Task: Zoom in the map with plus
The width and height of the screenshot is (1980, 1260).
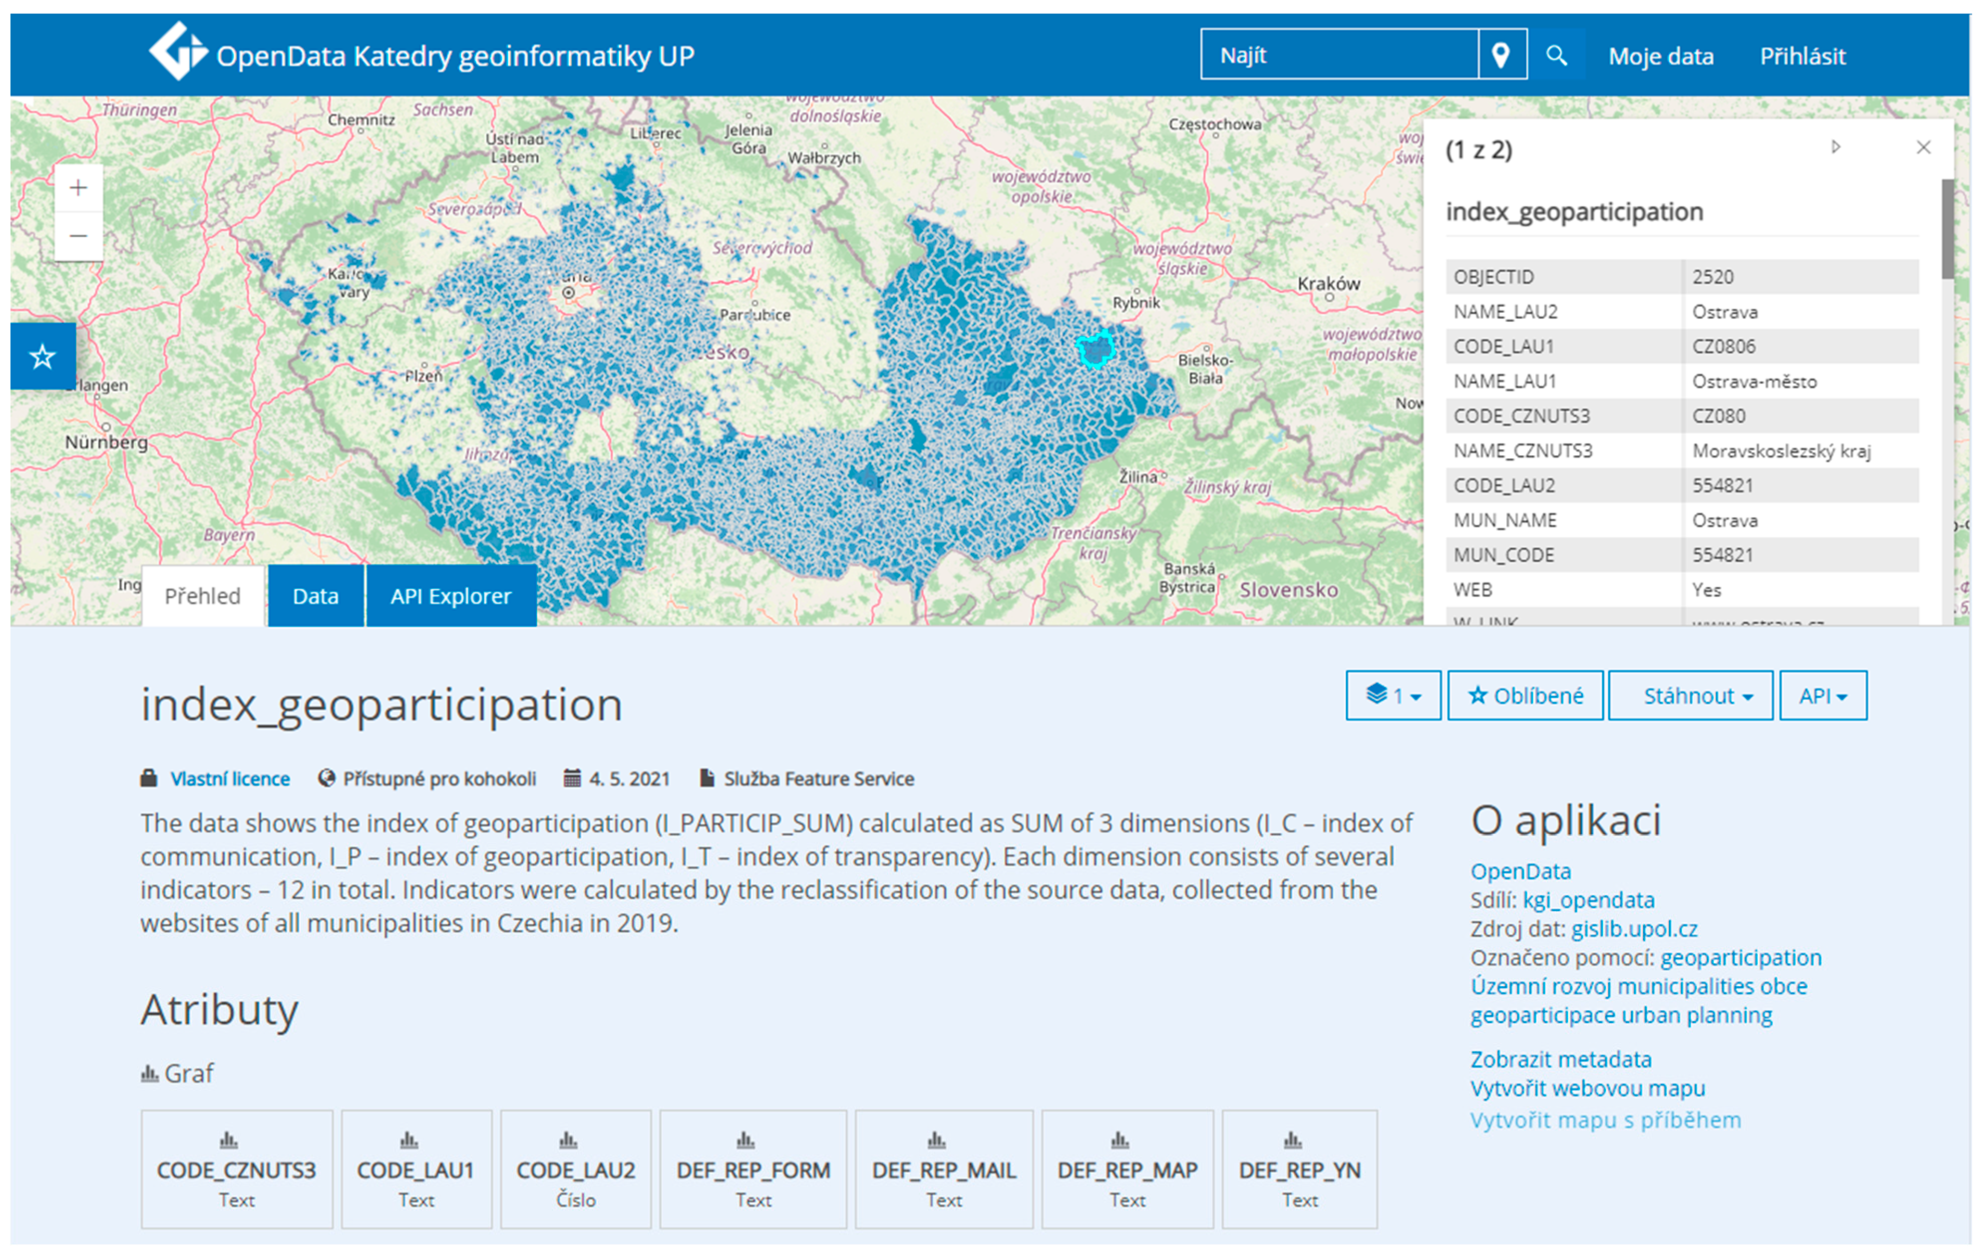Action: [x=78, y=188]
